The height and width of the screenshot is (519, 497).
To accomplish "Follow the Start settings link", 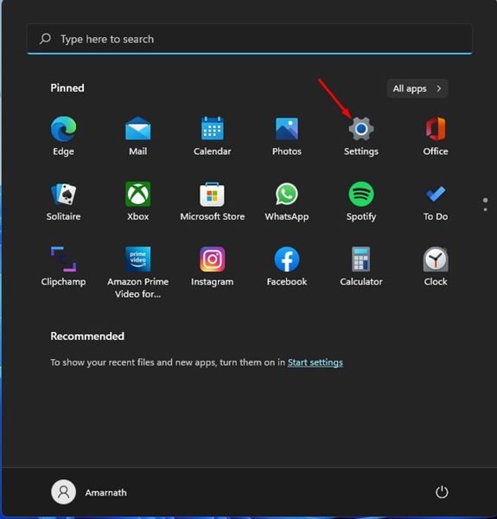I will (x=315, y=362).
